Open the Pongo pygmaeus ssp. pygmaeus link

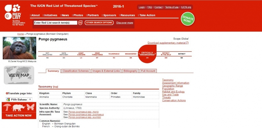pyautogui.click(x=86, y=115)
